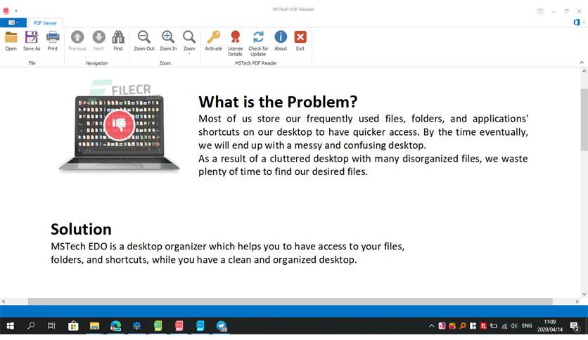The width and height of the screenshot is (588, 340).
Task: Click the red B tray icon
Action: pyautogui.click(x=483, y=326)
